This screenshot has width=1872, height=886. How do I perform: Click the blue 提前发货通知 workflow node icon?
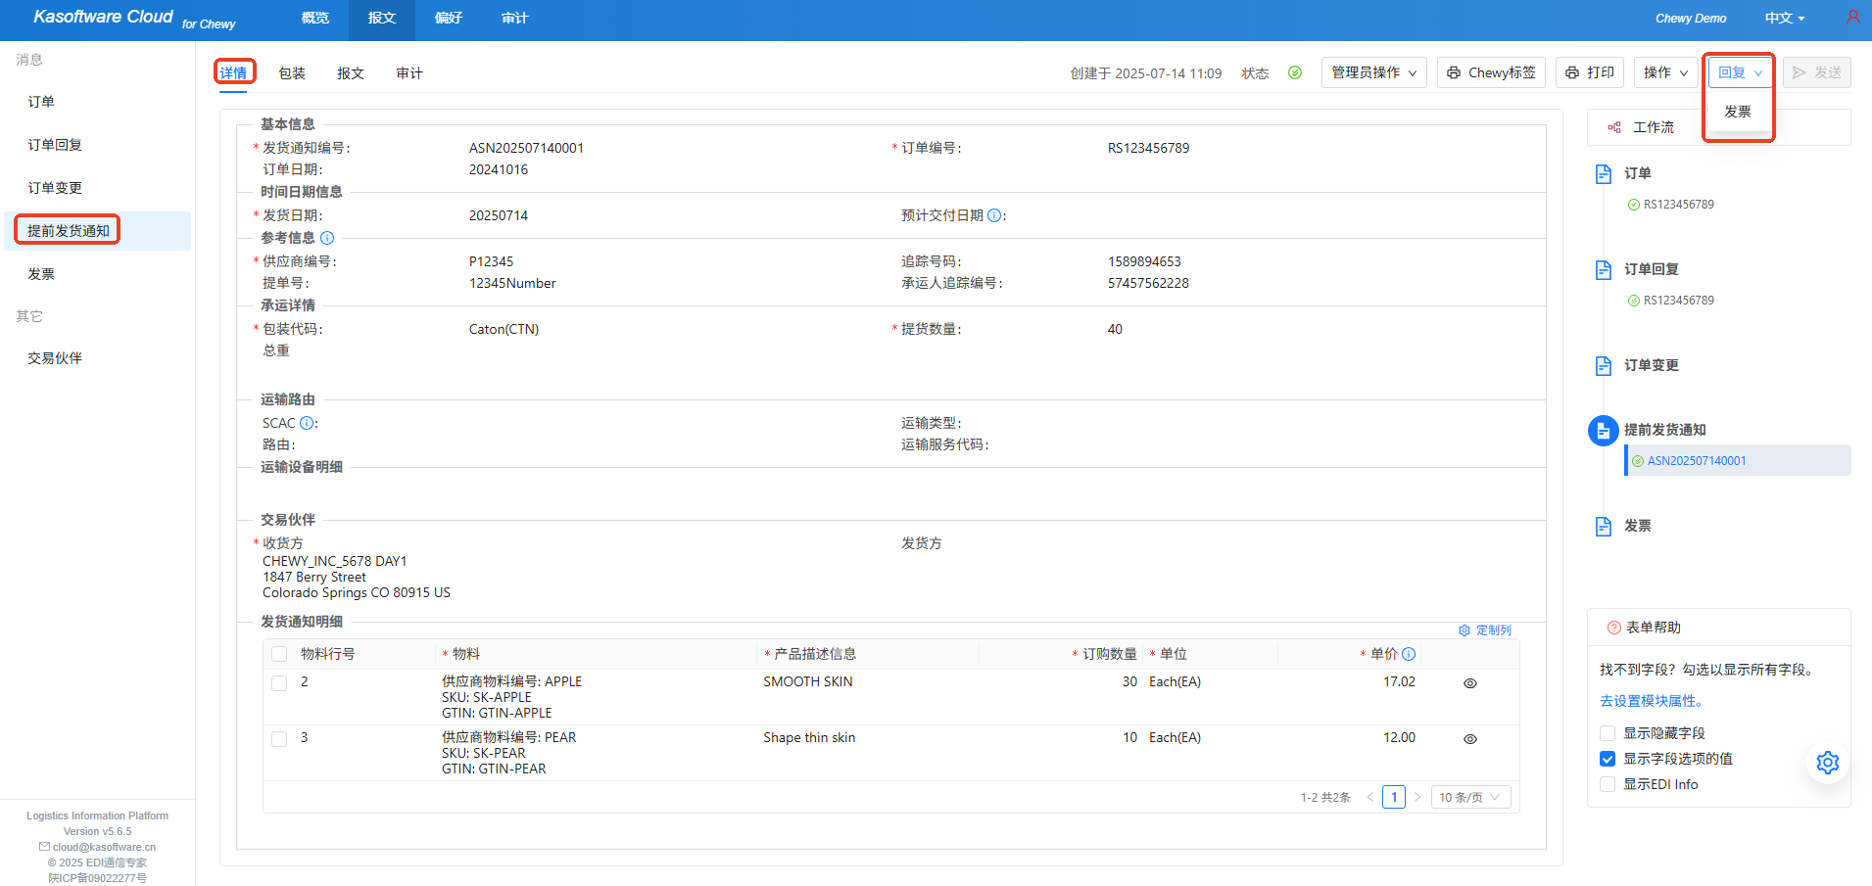click(x=1604, y=431)
